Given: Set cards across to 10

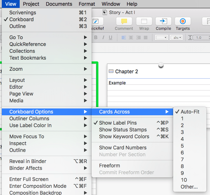Looking at the screenshot, I should [x=190, y=180].
